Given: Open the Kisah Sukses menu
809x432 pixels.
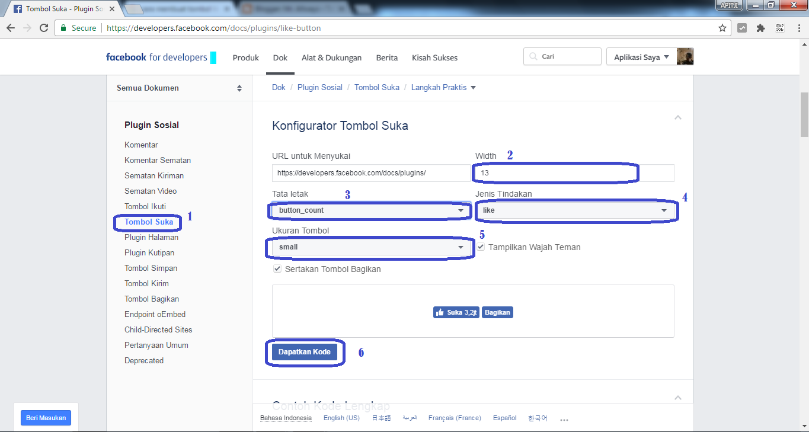Looking at the screenshot, I should pyautogui.click(x=435, y=57).
